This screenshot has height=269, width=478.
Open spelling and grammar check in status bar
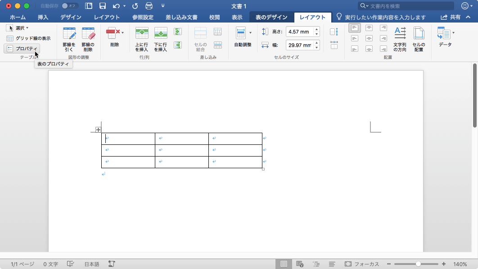tap(70, 264)
